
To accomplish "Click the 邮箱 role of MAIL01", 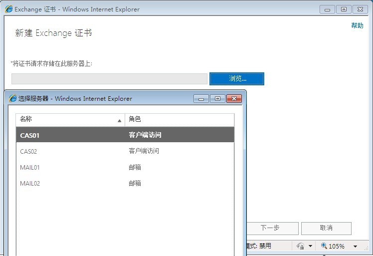I will click(135, 167).
